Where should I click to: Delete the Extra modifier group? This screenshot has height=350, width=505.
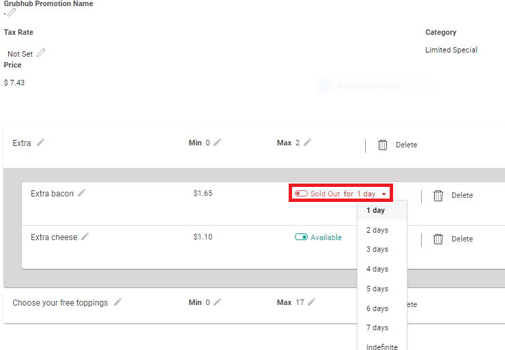tap(397, 145)
